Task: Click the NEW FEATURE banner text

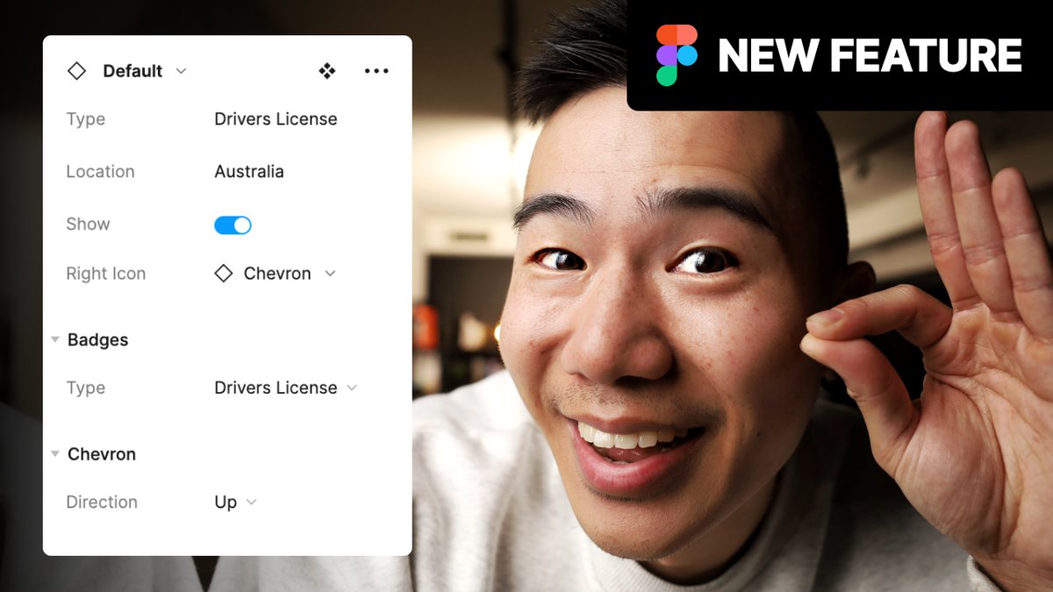Action: point(870,55)
